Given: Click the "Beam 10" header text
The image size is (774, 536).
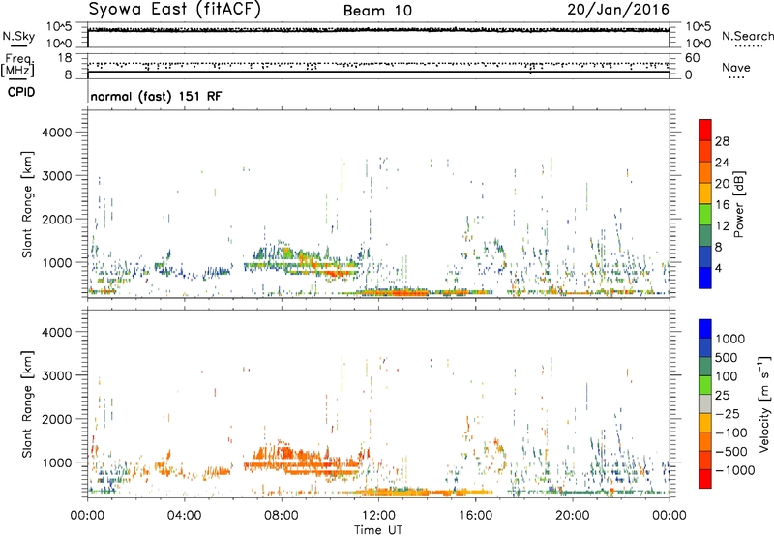Looking at the screenshot, I should tap(377, 11).
